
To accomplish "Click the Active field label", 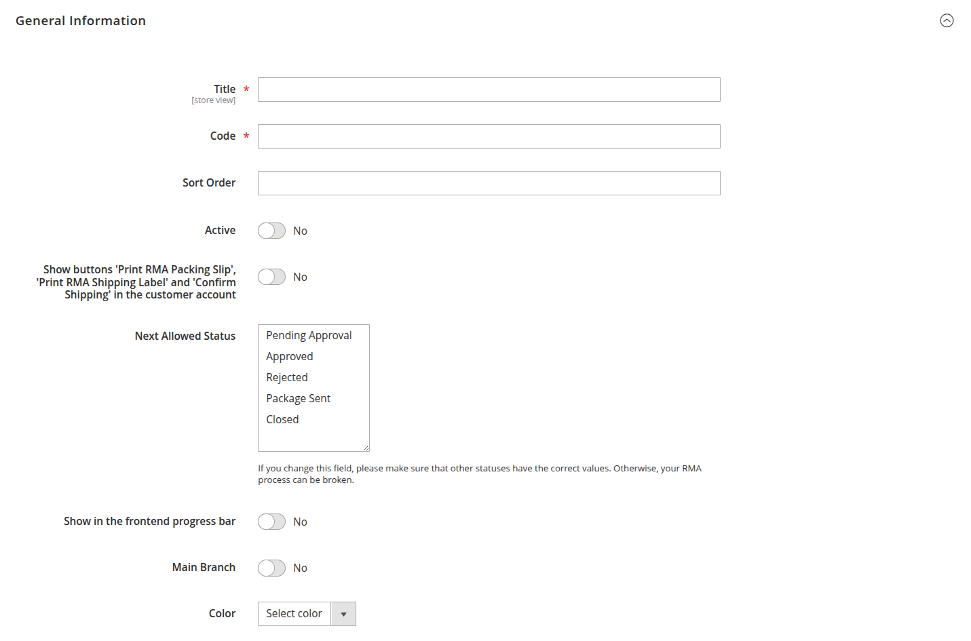I will click(220, 231).
